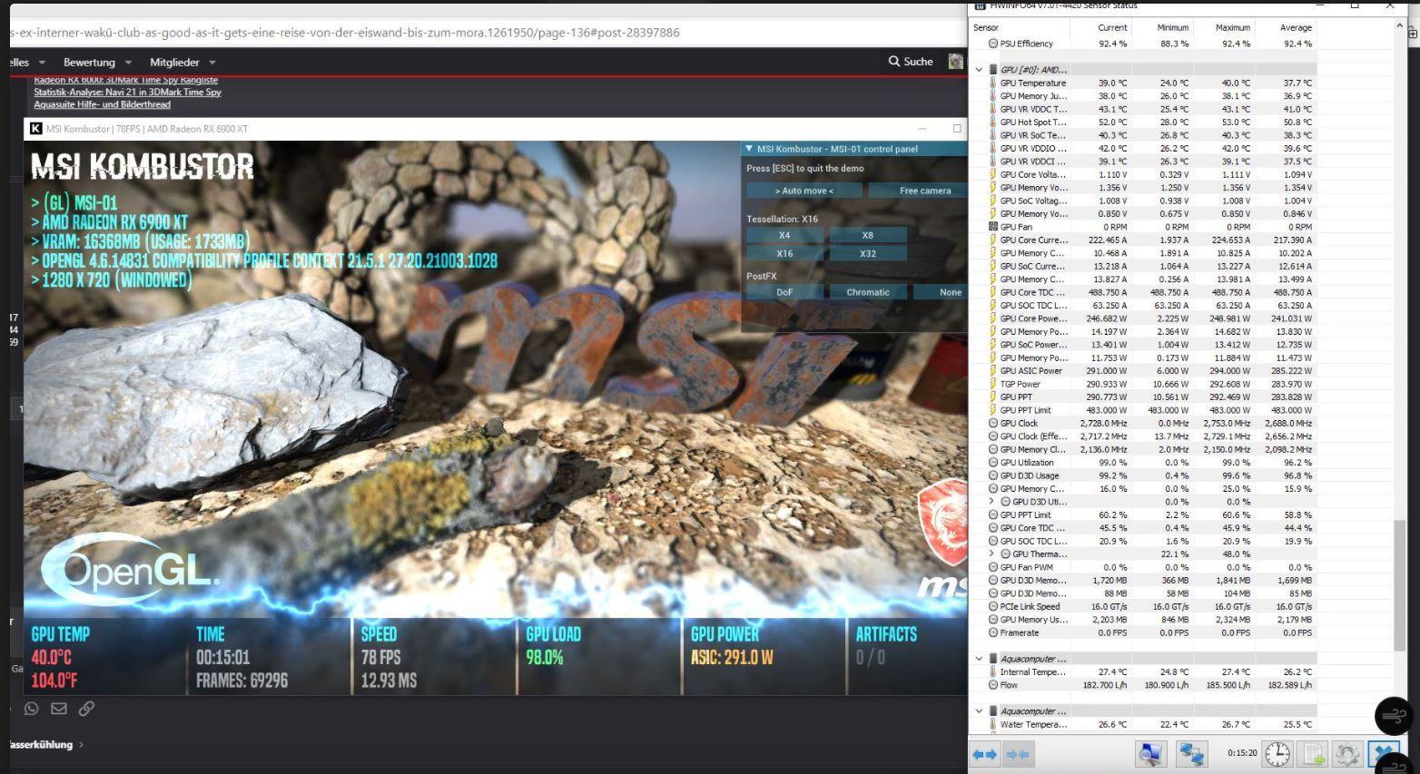Click the browser address bar URL
Viewport: 1420px width, 774px height.
tap(345, 33)
